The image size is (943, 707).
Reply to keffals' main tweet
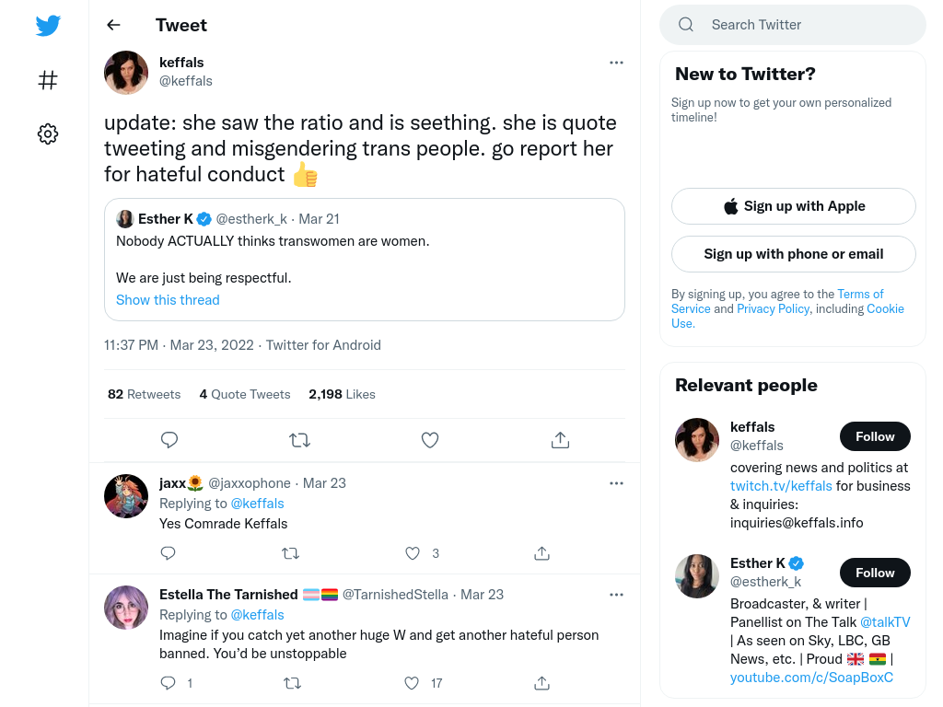pos(169,440)
